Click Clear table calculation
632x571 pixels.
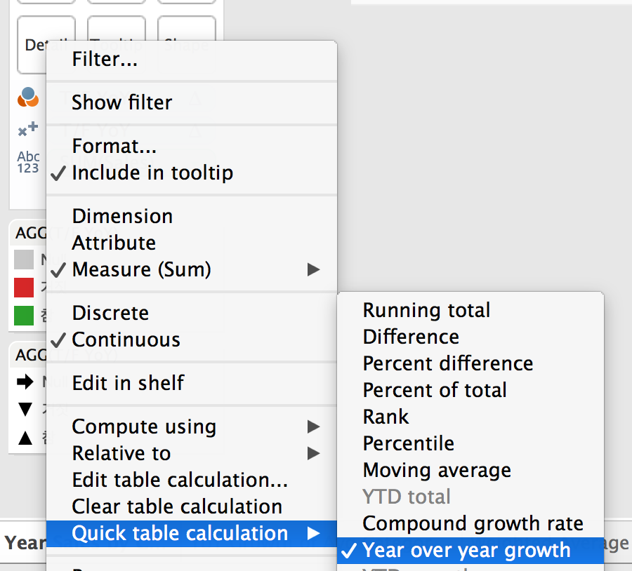(x=177, y=506)
